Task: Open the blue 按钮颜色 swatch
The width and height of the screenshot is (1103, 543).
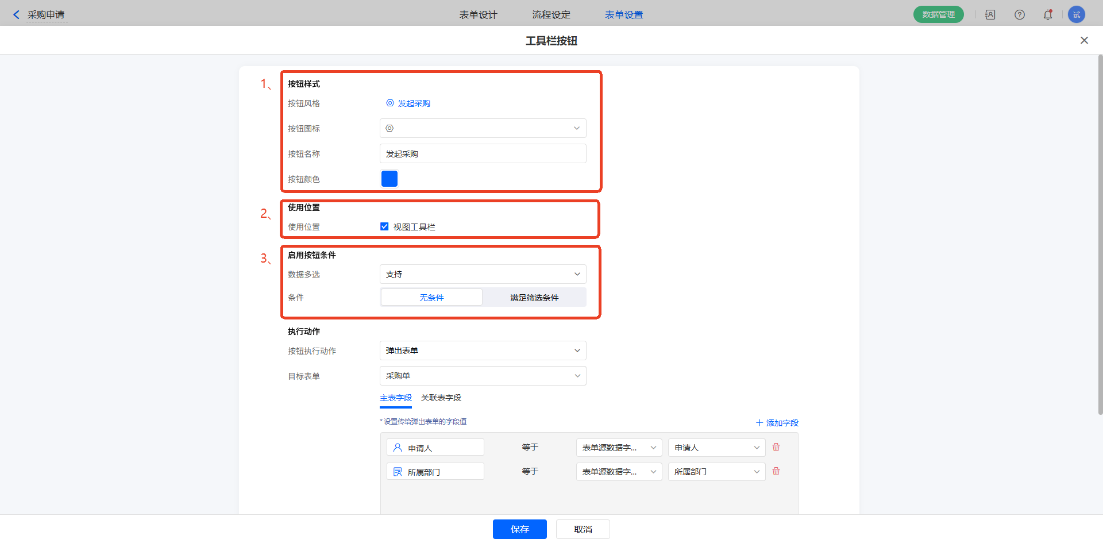Action: [389, 179]
